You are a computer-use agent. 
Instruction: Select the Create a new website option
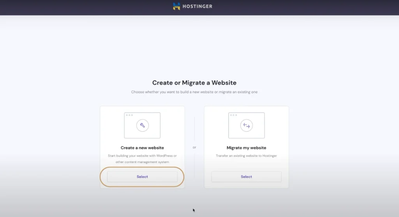pos(142,177)
